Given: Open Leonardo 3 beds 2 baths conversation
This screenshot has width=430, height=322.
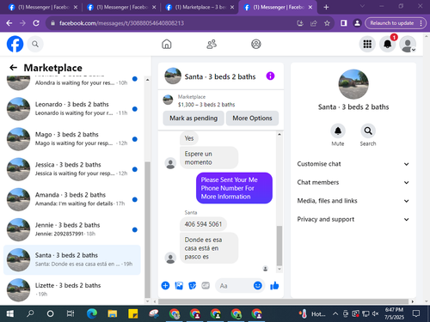Looking at the screenshot, I should (71, 109).
